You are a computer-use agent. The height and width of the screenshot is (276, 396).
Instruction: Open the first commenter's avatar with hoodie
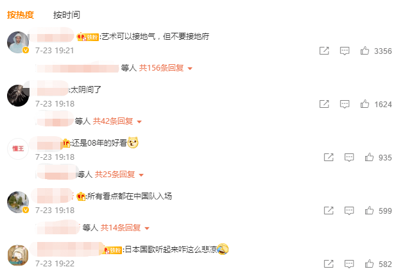(x=18, y=42)
